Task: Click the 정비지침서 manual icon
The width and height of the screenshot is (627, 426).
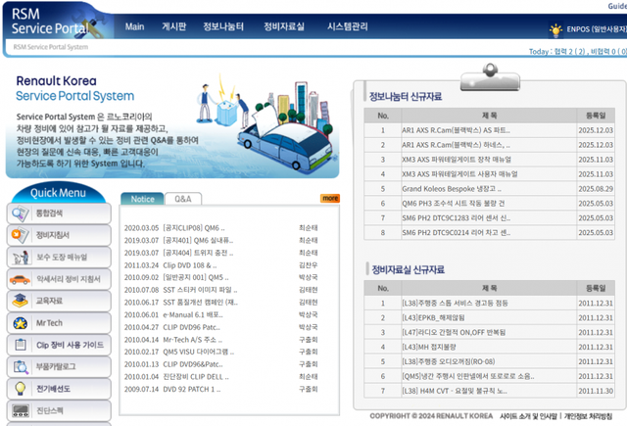Action: (x=20, y=235)
